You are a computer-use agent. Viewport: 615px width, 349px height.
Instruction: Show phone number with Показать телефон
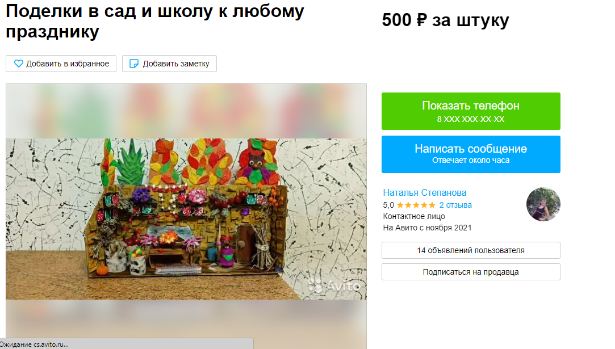471,111
